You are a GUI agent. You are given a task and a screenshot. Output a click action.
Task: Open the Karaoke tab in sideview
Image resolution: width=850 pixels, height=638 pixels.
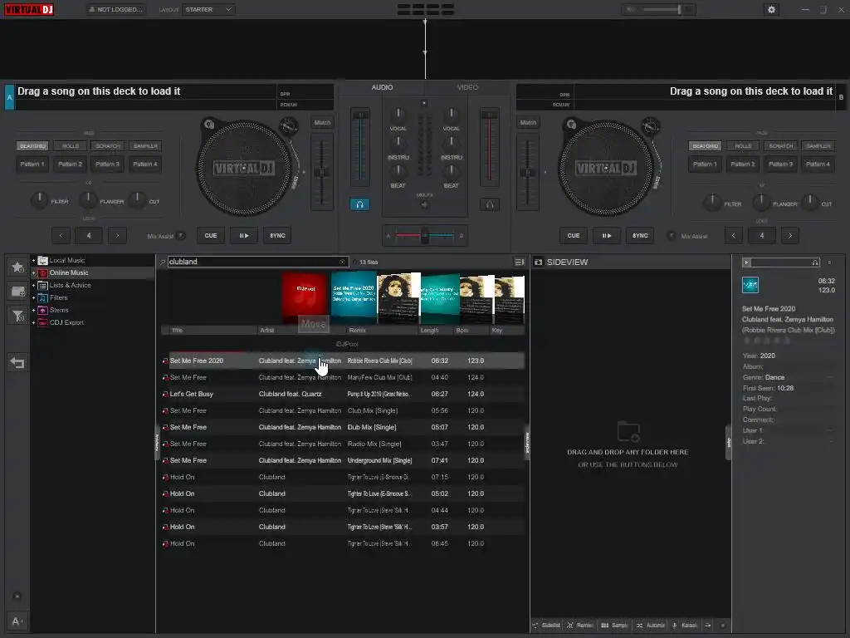pos(685,625)
